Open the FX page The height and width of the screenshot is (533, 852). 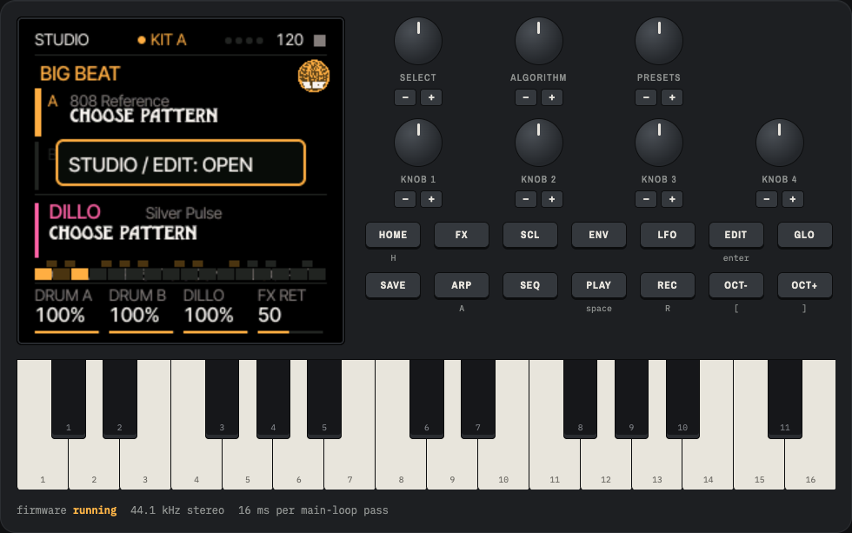click(462, 235)
